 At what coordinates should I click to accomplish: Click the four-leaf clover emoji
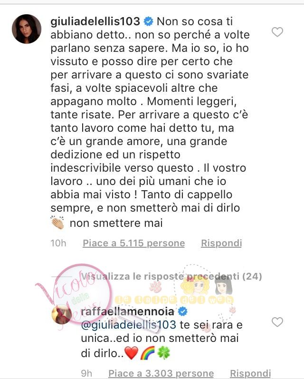pos(164,353)
